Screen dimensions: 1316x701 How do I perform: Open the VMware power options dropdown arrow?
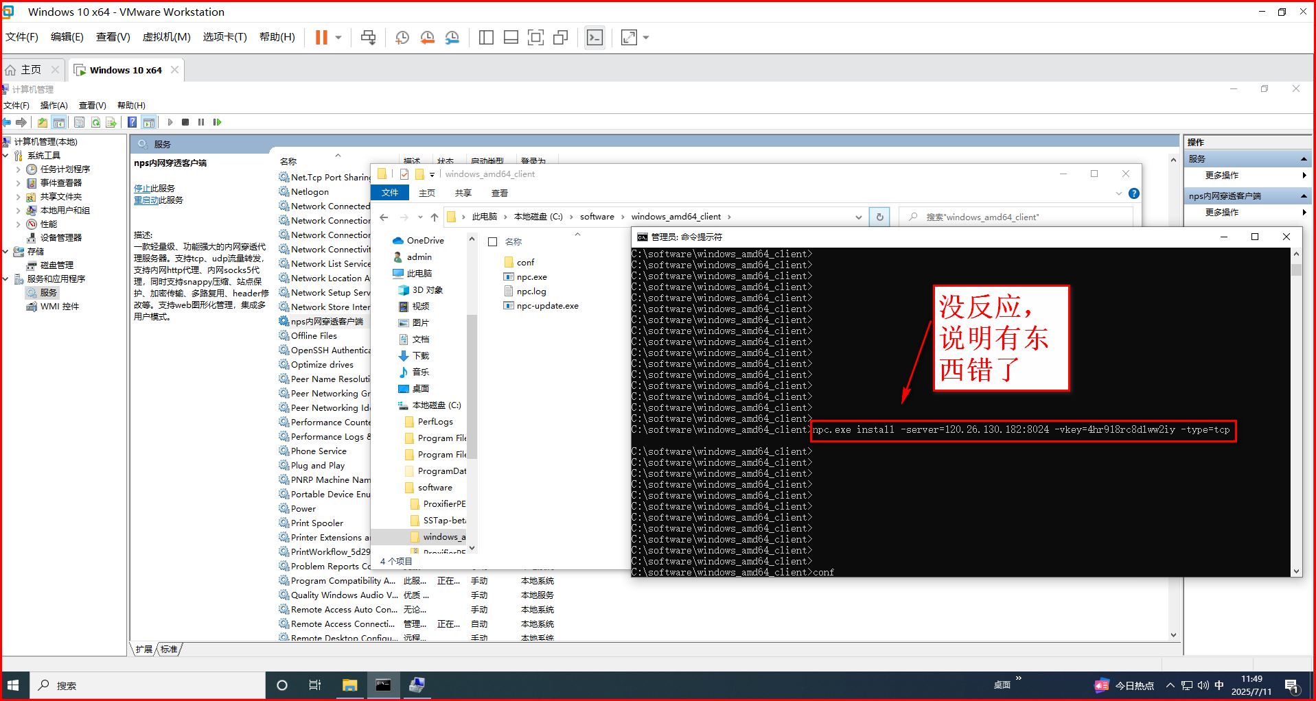[x=338, y=38]
